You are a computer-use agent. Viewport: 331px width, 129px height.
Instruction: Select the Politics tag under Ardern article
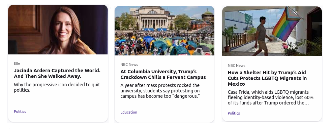point(20,112)
